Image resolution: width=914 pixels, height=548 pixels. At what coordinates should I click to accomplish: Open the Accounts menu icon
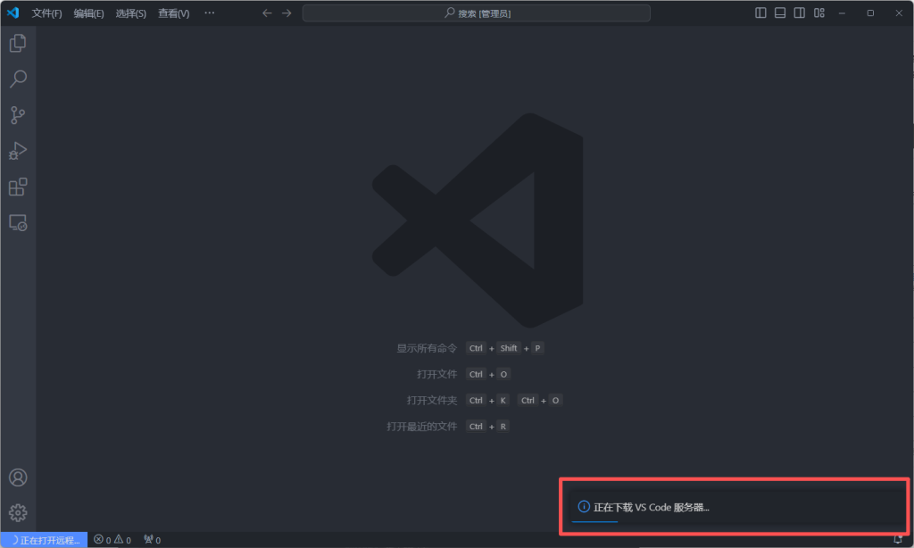(18, 477)
